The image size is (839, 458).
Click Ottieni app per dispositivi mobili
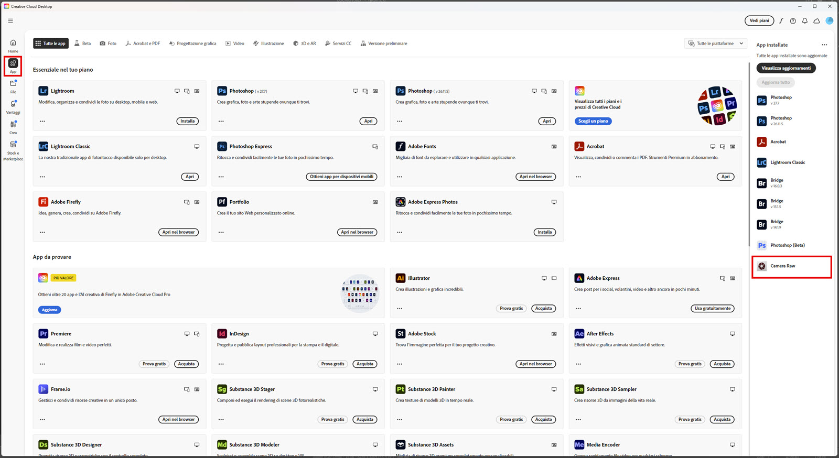coord(341,177)
